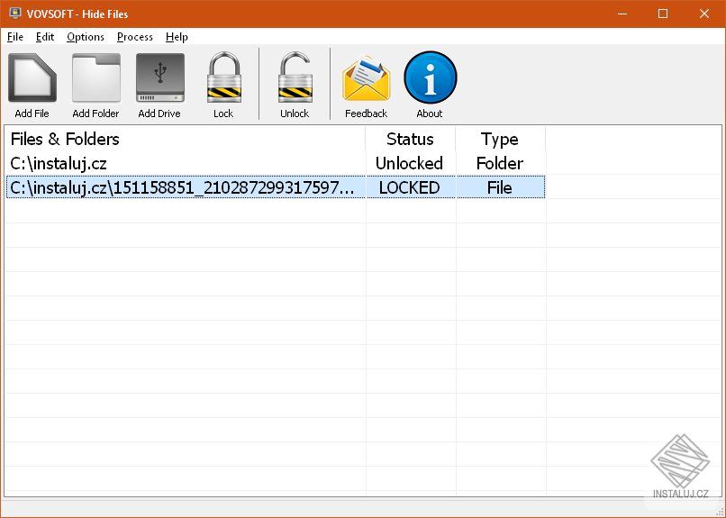This screenshot has width=726, height=518.
Task: Open the Edit menu
Action: [45, 37]
